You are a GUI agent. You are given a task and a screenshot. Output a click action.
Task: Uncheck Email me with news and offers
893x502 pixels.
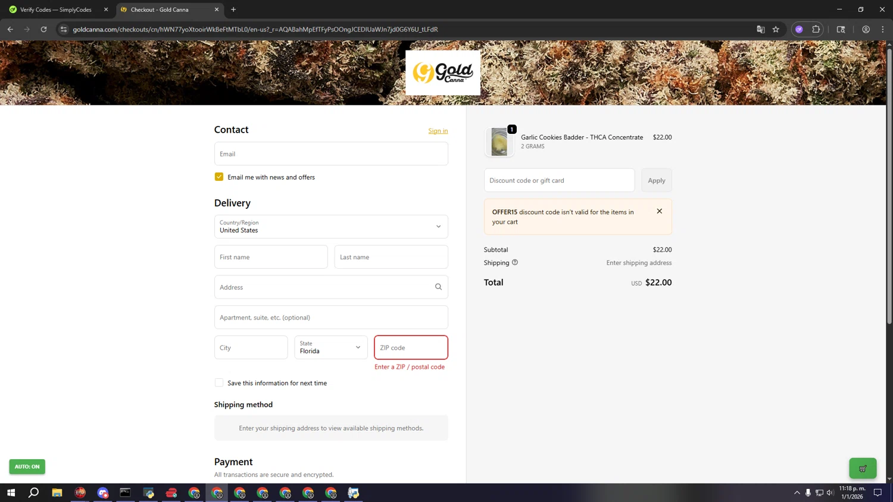pos(219,177)
